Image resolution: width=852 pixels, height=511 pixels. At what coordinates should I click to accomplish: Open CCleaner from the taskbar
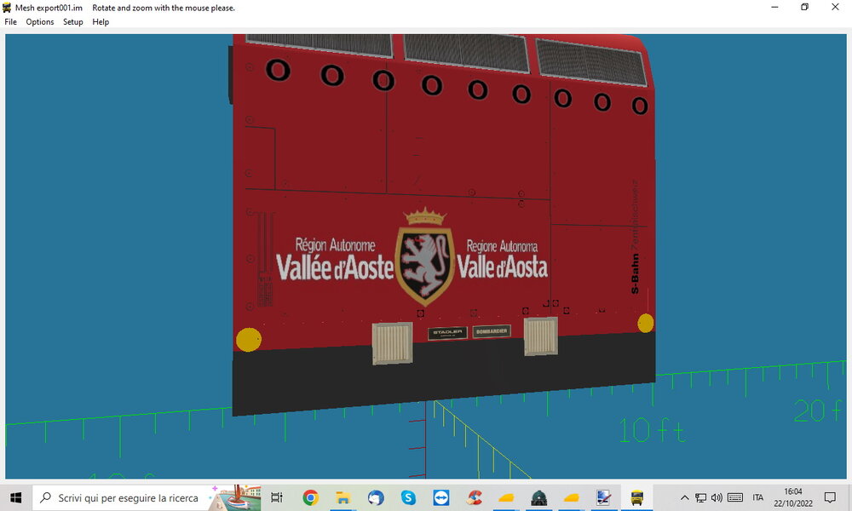click(x=474, y=497)
